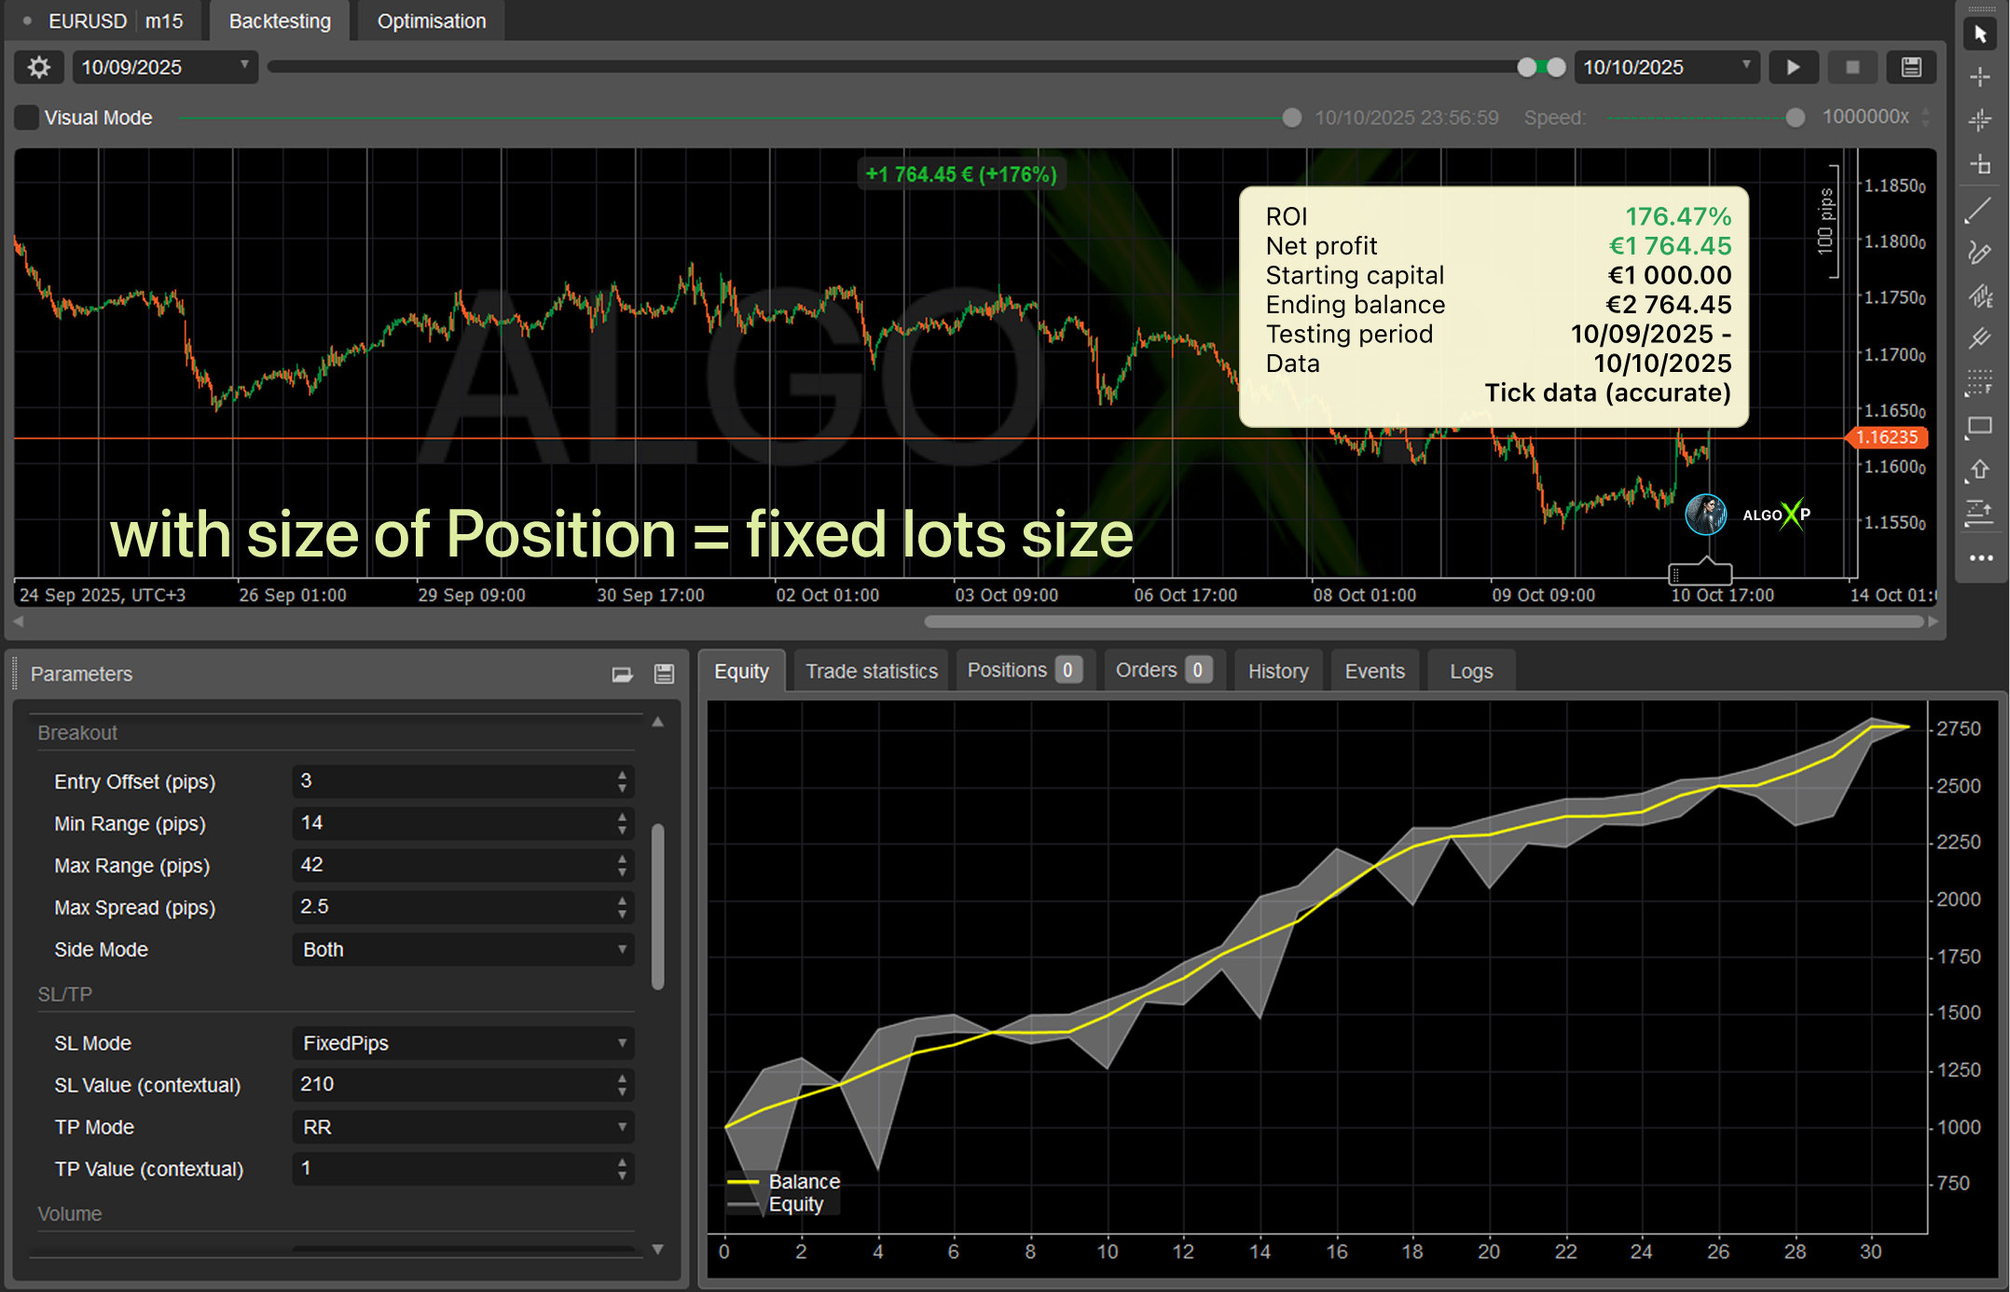Start the backtest with play button
The image size is (2010, 1292).
[1793, 67]
